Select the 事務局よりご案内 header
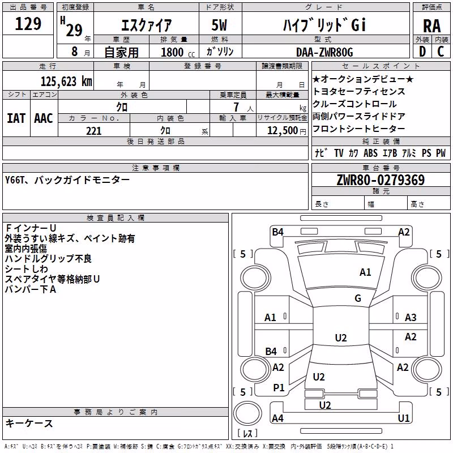 point(116,412)
